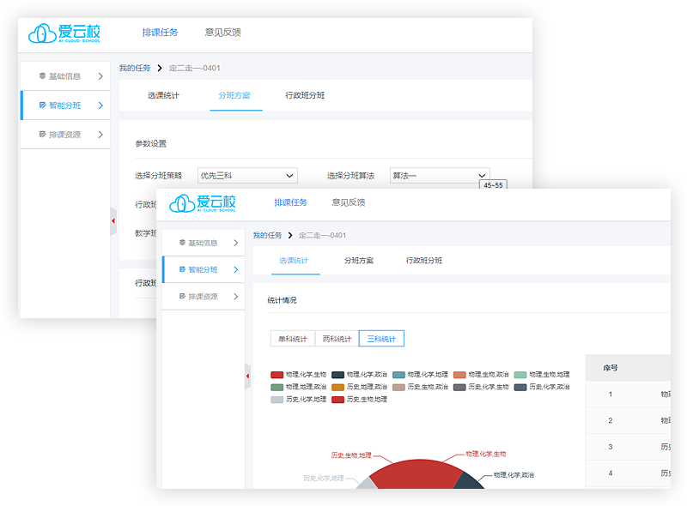Expand 基础信息 chevron in the front sidebar
The width and height of the screenshot is (687, 506).
point(235,243)
